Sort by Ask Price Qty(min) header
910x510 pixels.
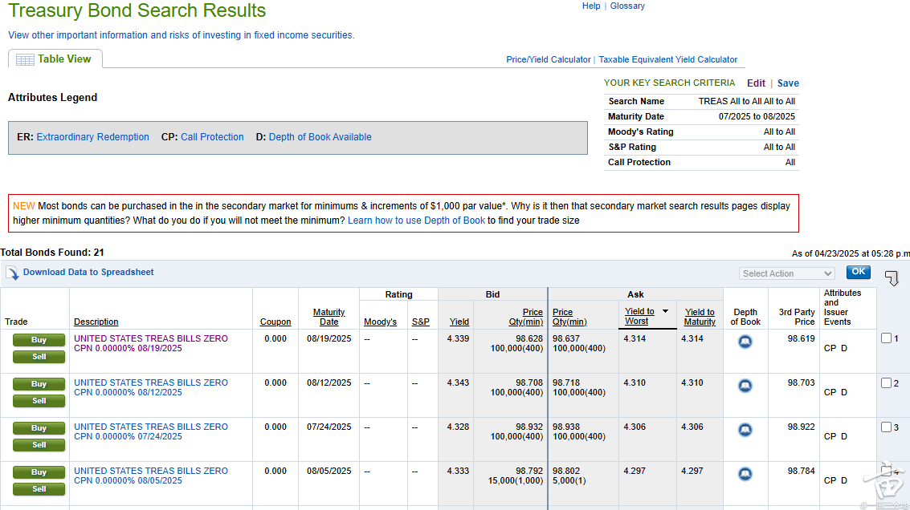(x=569, y=317)
